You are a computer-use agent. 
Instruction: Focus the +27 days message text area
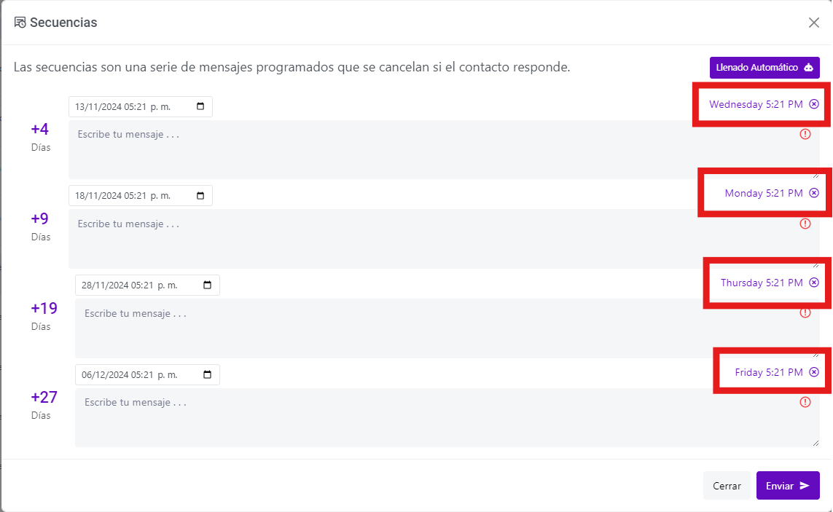point(448,417)
